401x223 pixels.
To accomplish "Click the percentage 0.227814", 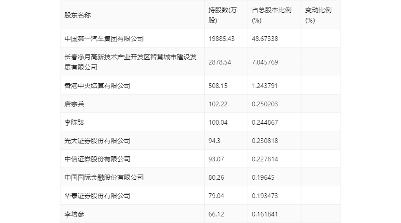I will point(265,159).
